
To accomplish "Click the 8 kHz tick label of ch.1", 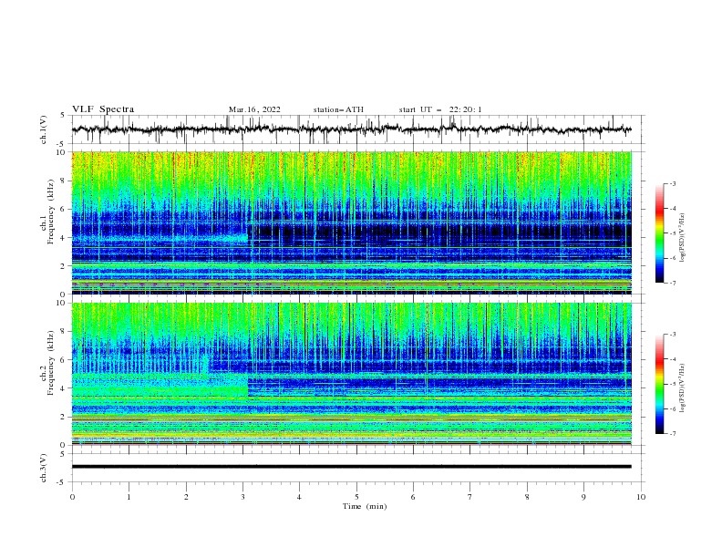I will [65, 181].
